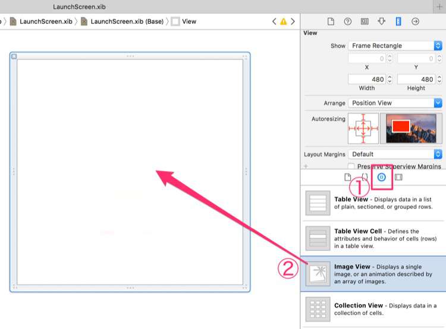Click the Collection View library icon

tap(318, 309)
